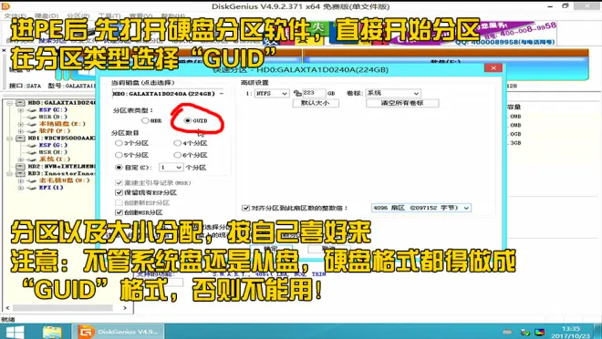Expand the ESP (C:) tree node

point(21,110)
